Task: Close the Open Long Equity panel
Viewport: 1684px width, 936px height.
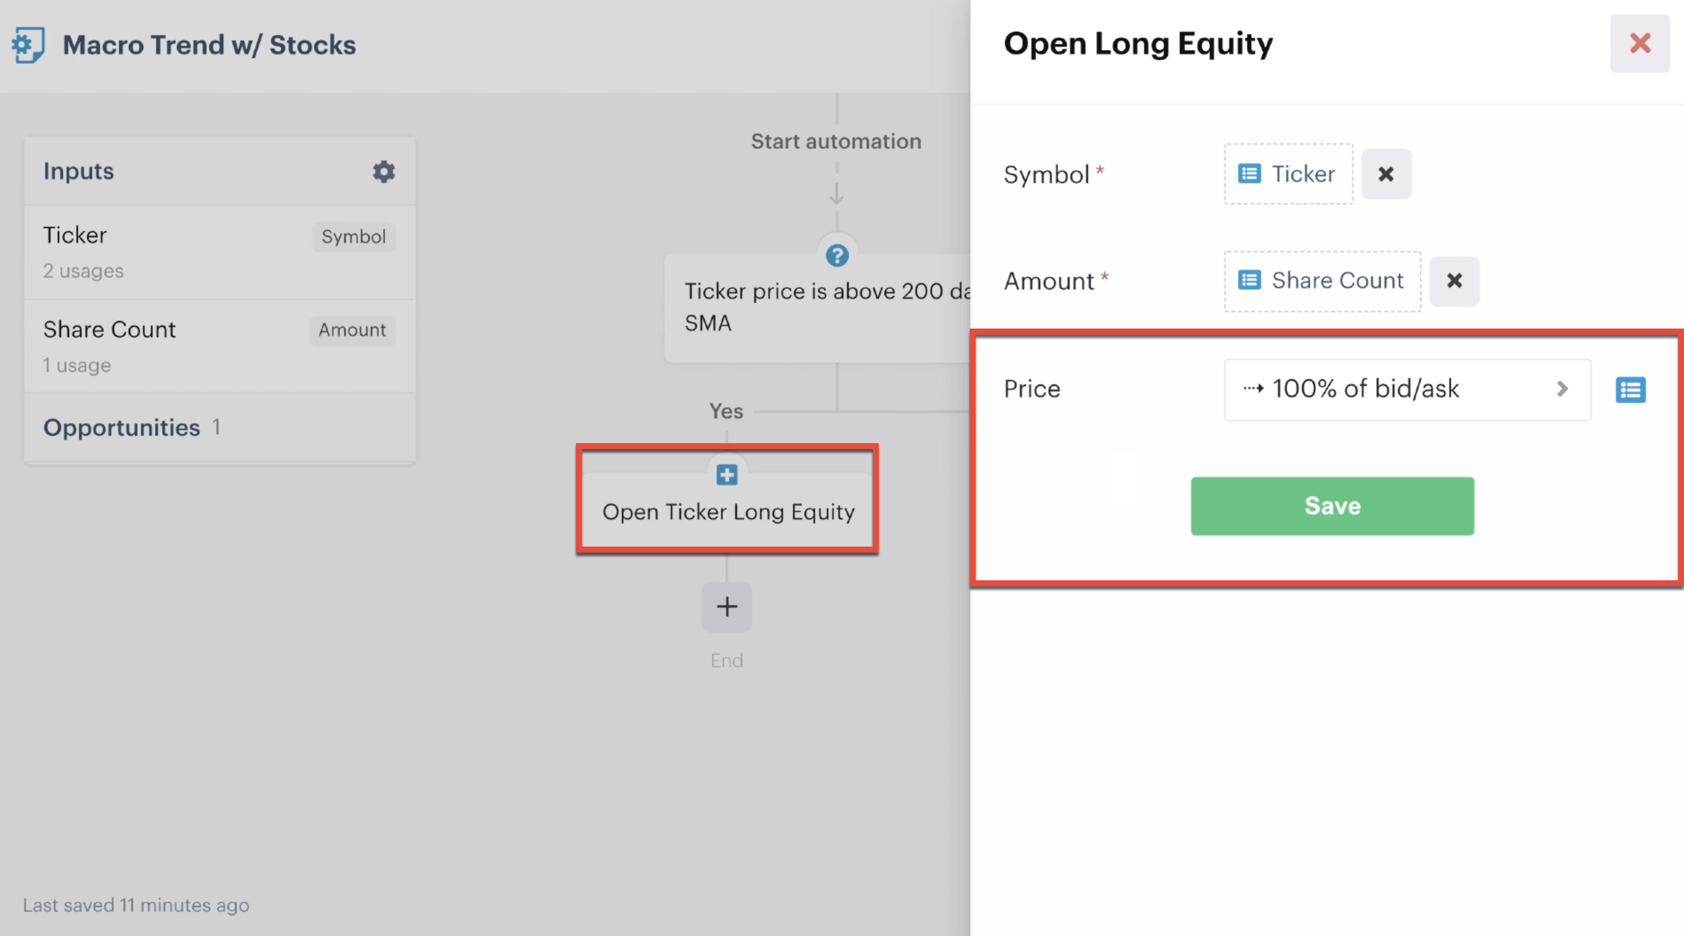Action: [x=1640, y=43]
